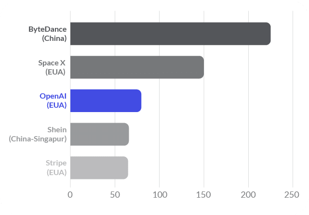Click '(EUA)' text below Space X
The height and width of the screenshot is (215, 309).
56,72
